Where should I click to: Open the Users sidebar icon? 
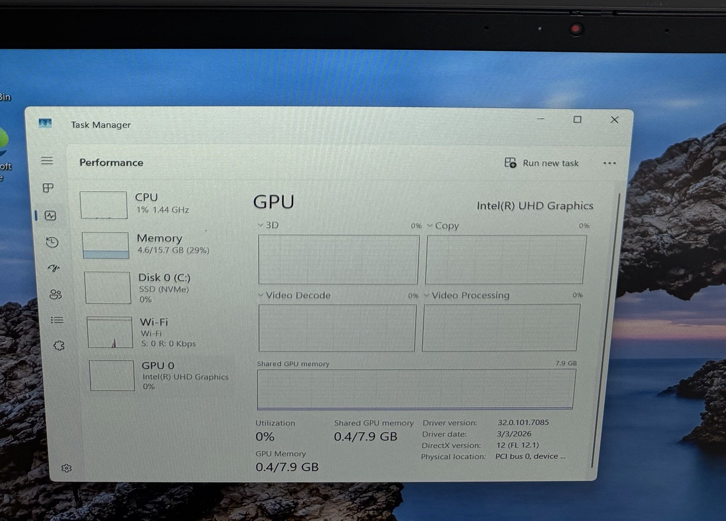coord(55,294)
